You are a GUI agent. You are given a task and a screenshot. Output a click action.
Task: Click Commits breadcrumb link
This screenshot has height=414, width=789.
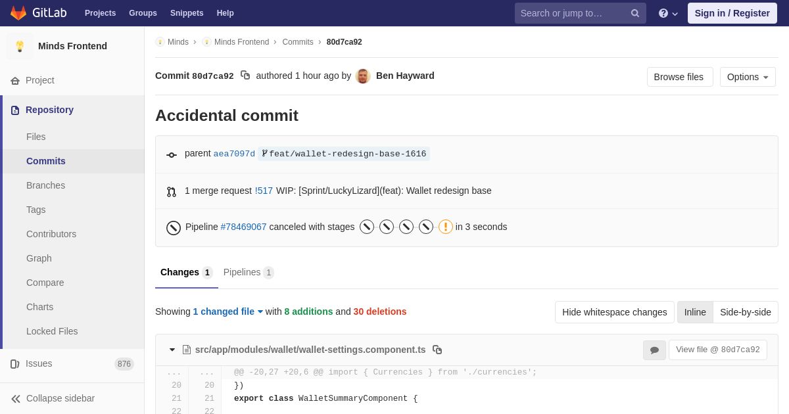298,42
